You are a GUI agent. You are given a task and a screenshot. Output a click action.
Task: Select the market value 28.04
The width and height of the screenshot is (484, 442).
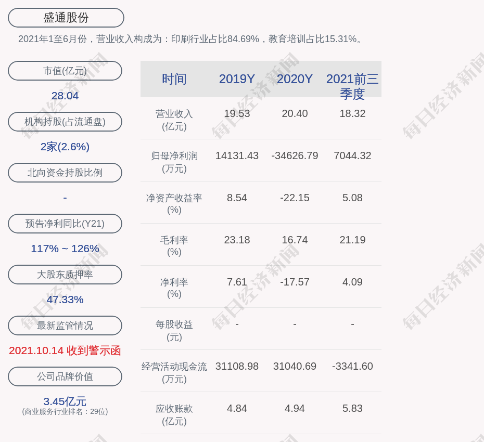coord(65,96)
